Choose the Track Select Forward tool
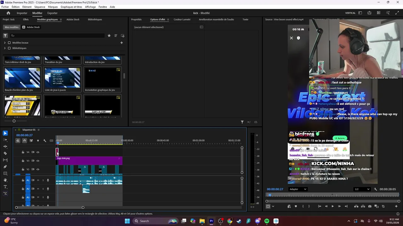 coord(5,140)
